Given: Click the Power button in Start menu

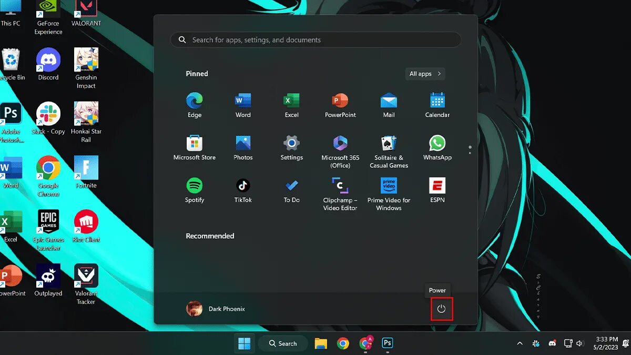Looking at the screenshot, I should click(x=441, y=309).
